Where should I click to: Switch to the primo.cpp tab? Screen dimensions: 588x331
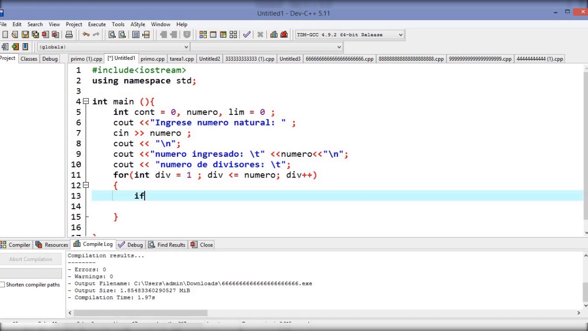153,59
